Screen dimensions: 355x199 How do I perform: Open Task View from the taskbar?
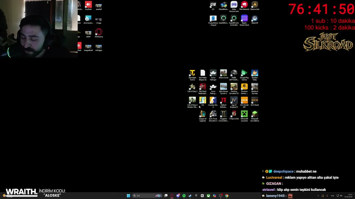tap(166, 196)
